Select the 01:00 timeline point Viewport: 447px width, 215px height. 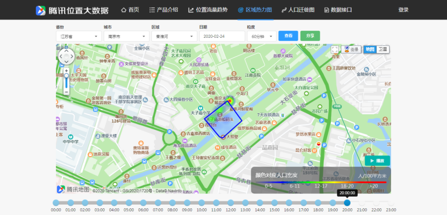tap(71, 203)
